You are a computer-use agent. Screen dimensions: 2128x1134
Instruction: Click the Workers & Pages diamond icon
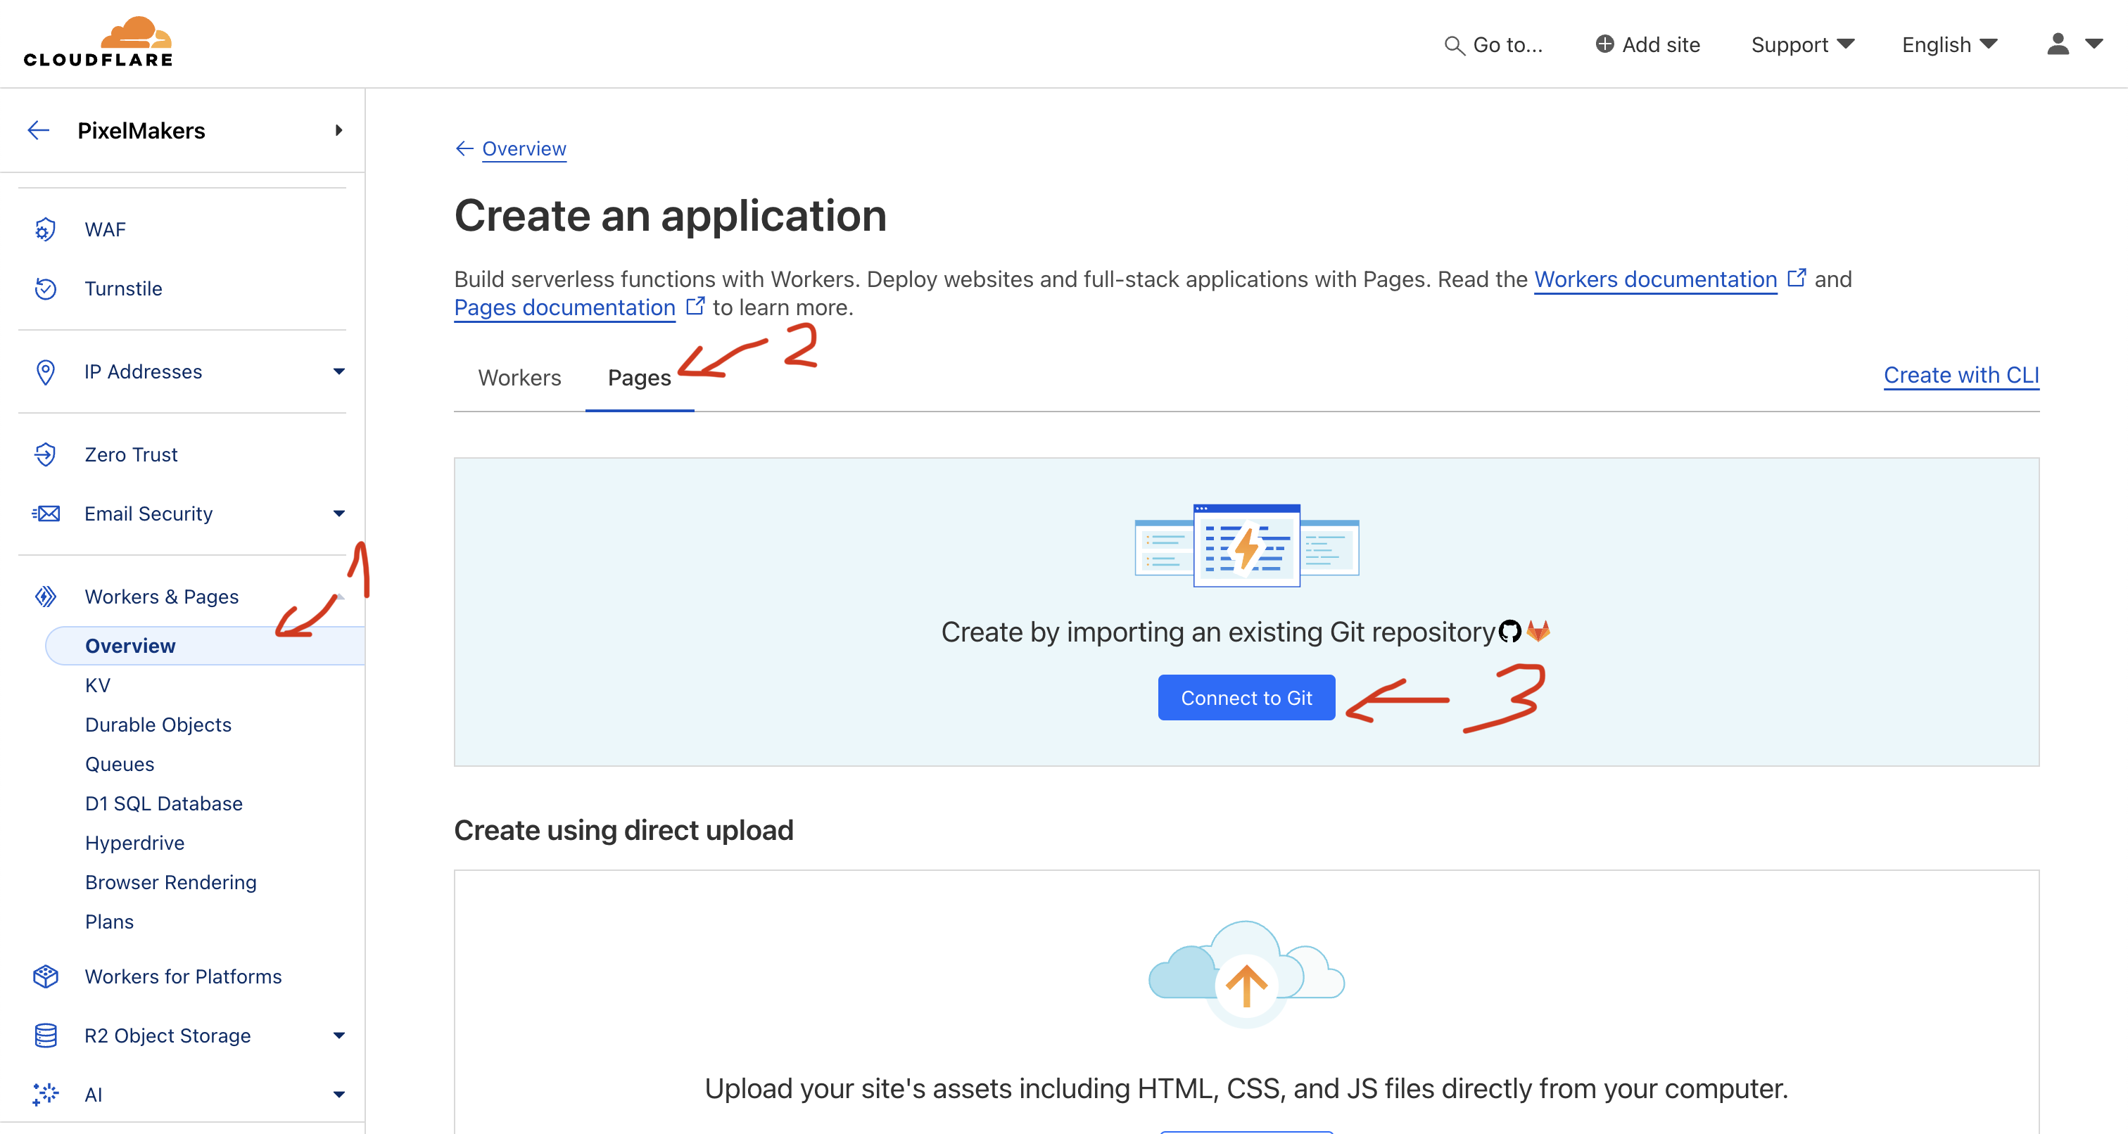click(46, 597)
